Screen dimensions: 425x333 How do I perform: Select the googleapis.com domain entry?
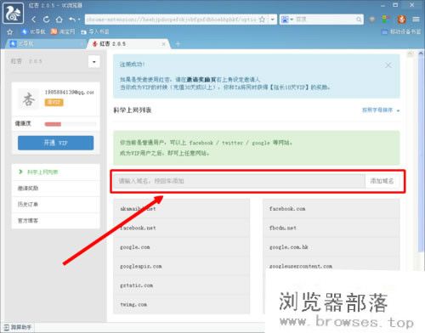coord(182,267)
